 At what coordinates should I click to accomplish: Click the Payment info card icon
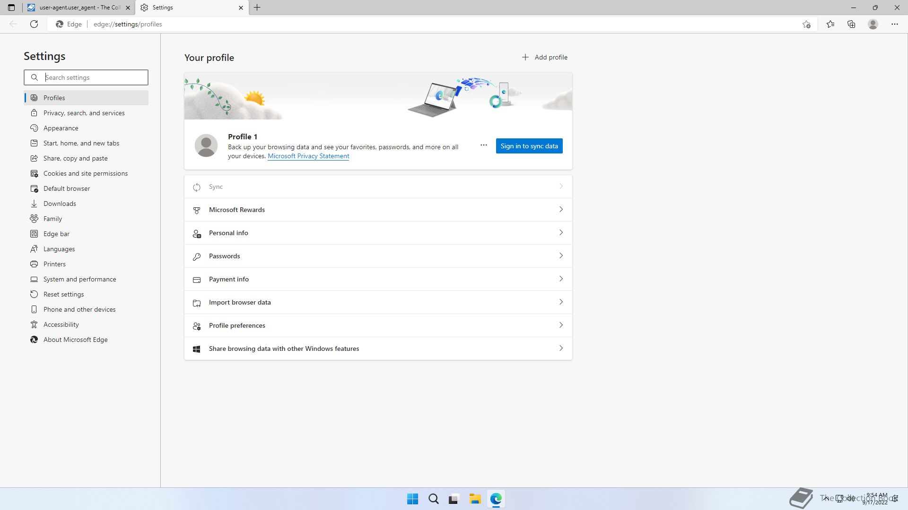(197, 280)
